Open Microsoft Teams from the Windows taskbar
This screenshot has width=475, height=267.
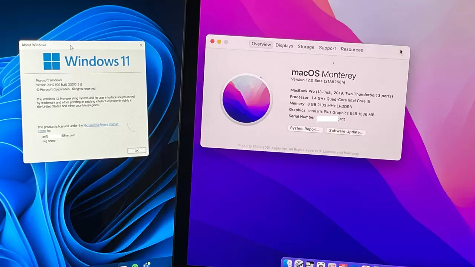point(147,265)
